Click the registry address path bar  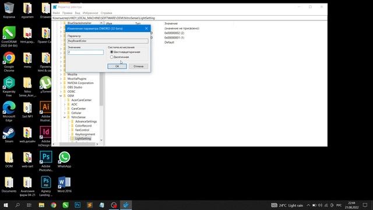click(189, 18)
